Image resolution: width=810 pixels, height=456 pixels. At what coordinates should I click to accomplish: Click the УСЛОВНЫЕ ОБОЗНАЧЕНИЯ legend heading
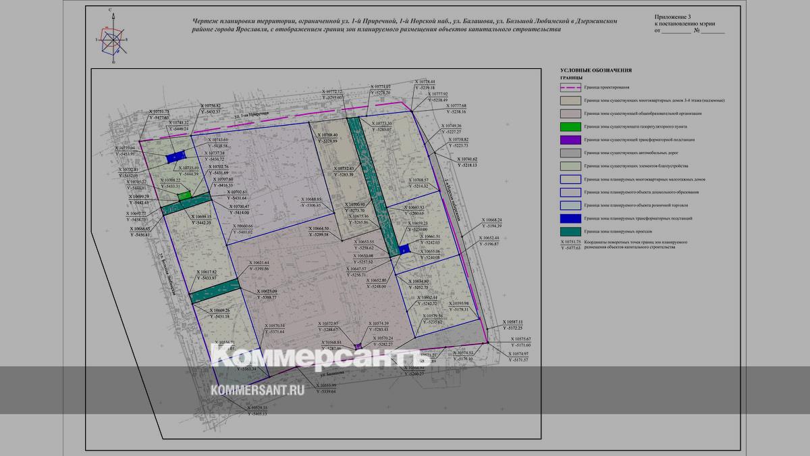click(x=595, y=70)
